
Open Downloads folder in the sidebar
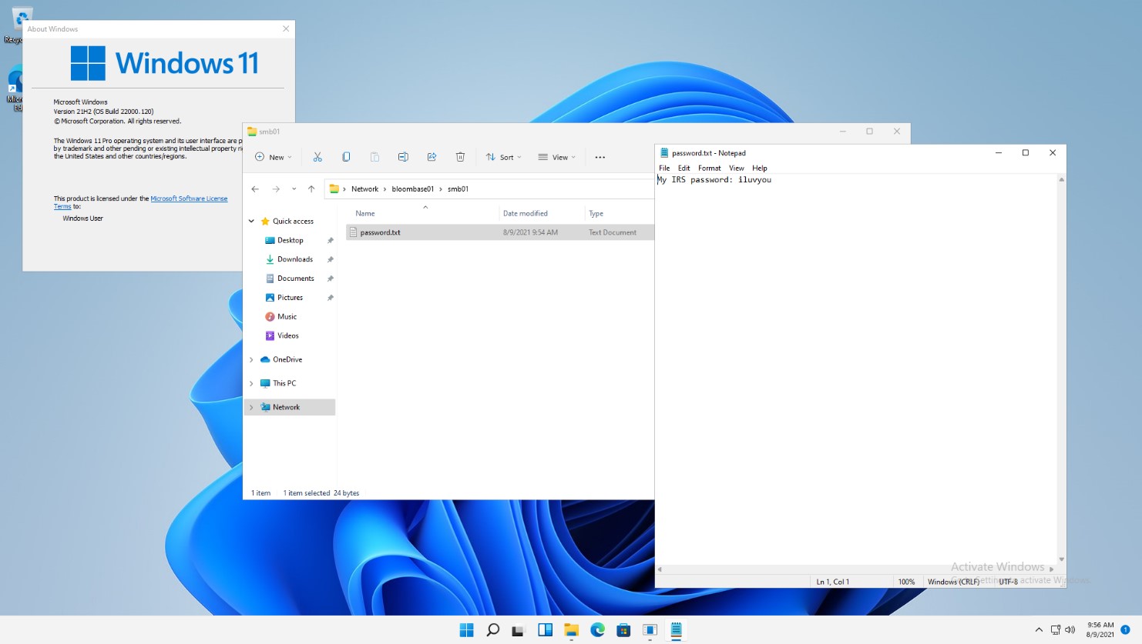coord(295,259)
